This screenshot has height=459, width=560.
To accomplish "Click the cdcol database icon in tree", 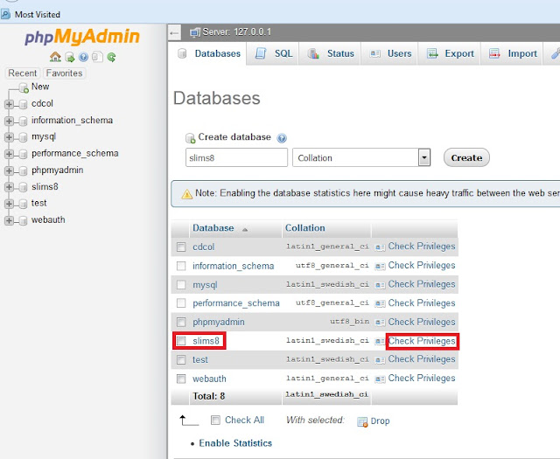I will point(24,104).
